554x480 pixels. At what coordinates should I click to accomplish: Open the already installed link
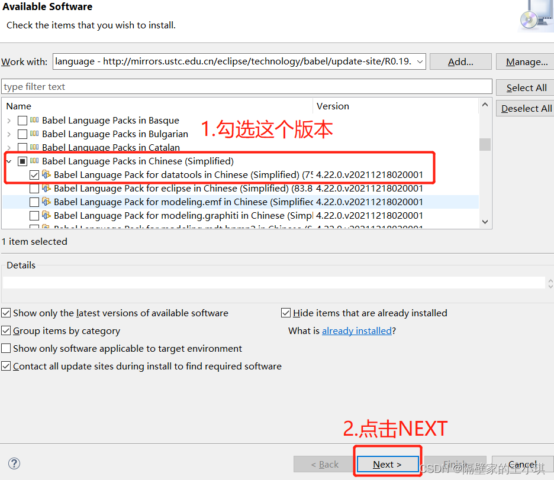357,330
